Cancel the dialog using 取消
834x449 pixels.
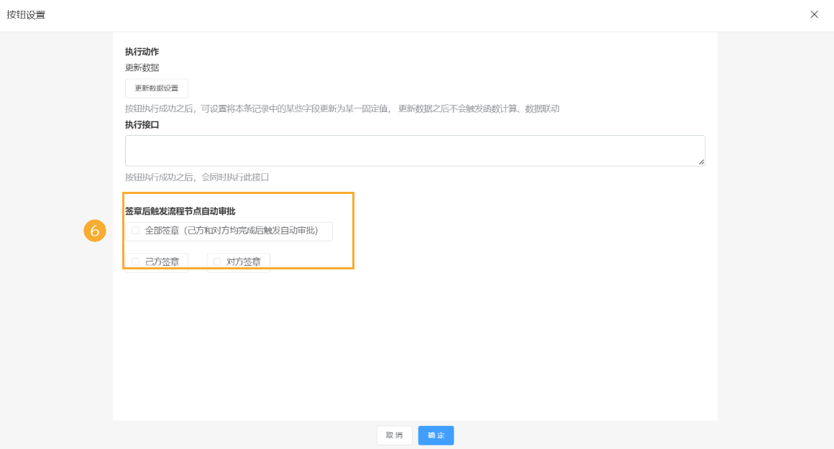point(394,435)
